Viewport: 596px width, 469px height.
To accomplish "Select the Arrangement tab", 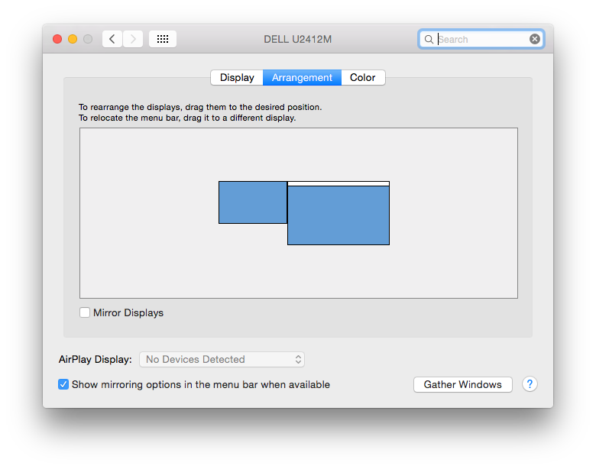I will (302, 78).
